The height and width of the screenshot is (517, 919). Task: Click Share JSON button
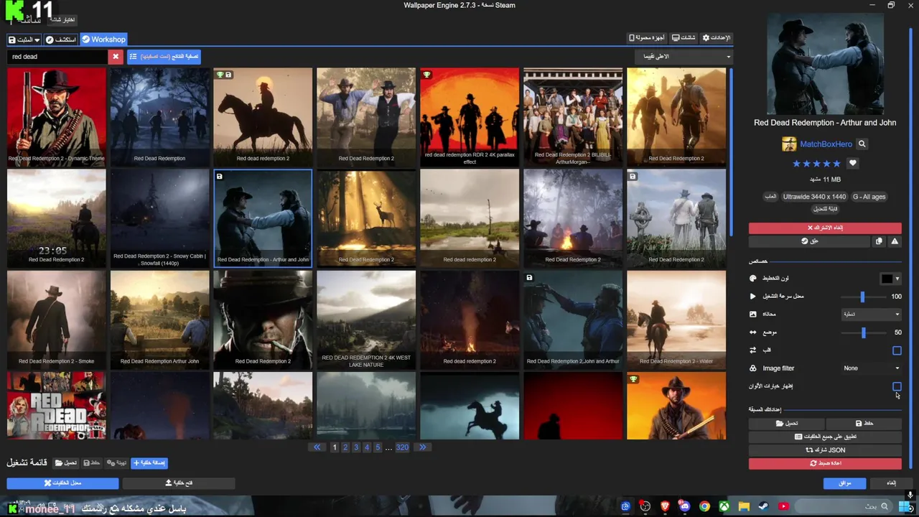pos(825,450)
